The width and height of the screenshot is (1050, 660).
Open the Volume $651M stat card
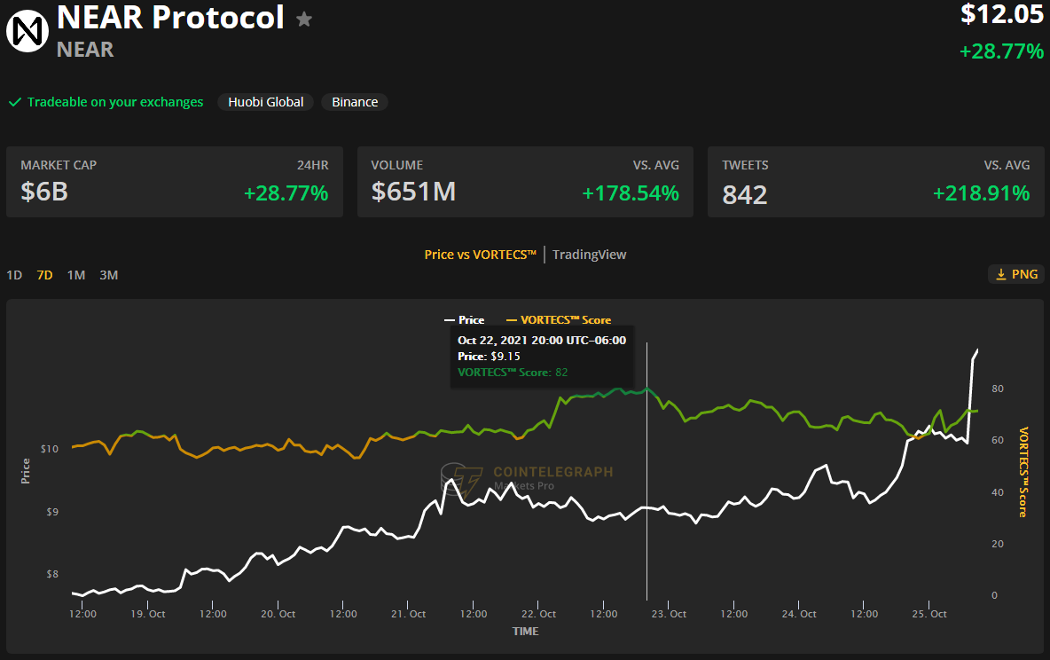[525, 182]
